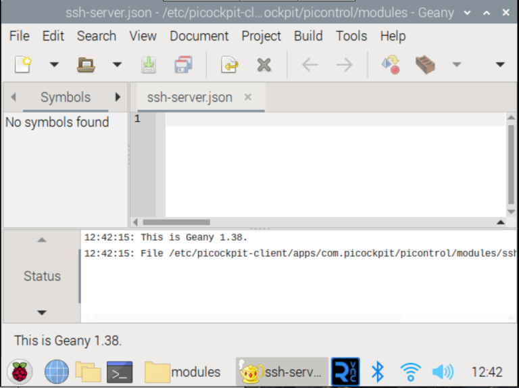Viewport: 519px width, 388px height.
Task: Click 'No symbols found' sidebar text
Action: click(x=57, y=122)
